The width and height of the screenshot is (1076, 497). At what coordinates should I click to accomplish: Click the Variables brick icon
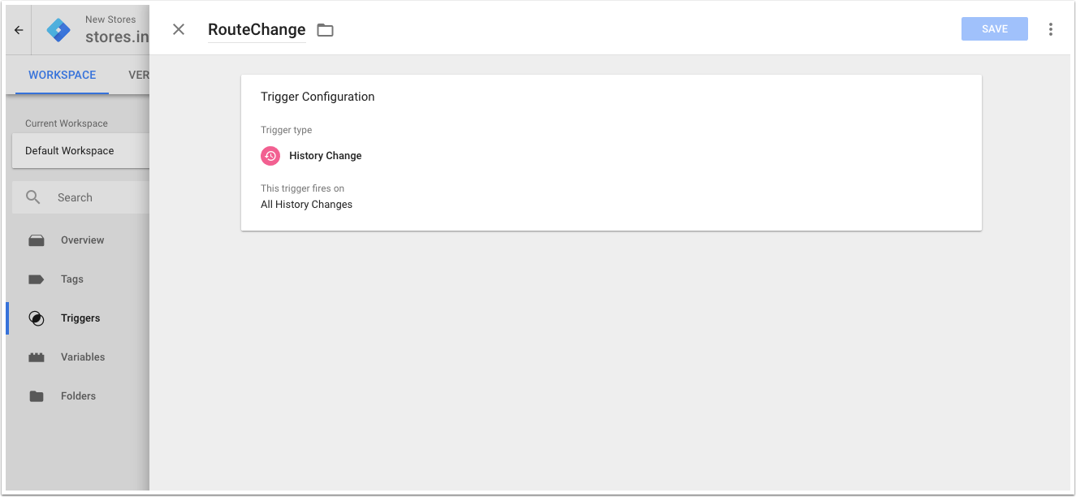coord(37,357)
